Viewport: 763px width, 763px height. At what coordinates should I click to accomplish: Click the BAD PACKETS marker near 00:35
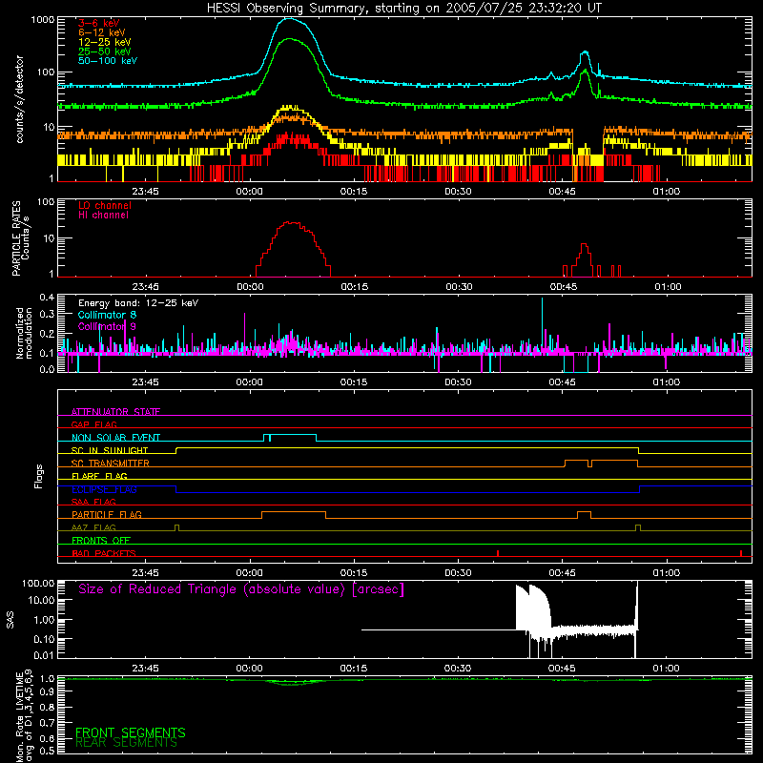click(498, 553)
